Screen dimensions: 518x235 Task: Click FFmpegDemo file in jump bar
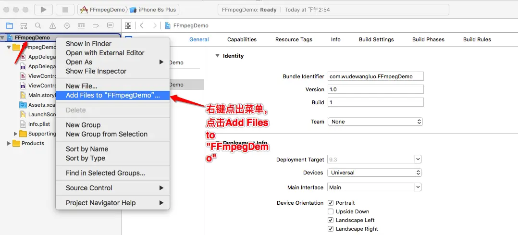(187, 25)
